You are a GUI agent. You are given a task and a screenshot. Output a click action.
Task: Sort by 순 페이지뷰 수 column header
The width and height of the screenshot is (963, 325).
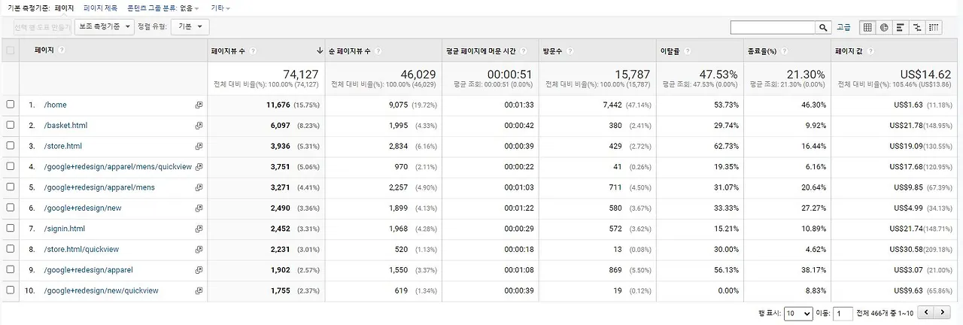click(x=351, y=51)
